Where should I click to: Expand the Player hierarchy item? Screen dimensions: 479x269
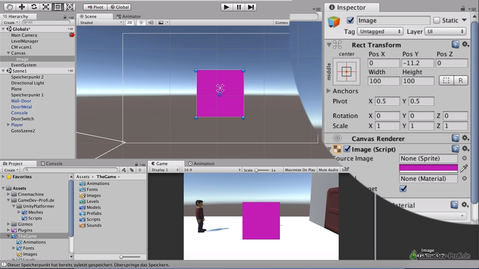(x=8, y=125)
